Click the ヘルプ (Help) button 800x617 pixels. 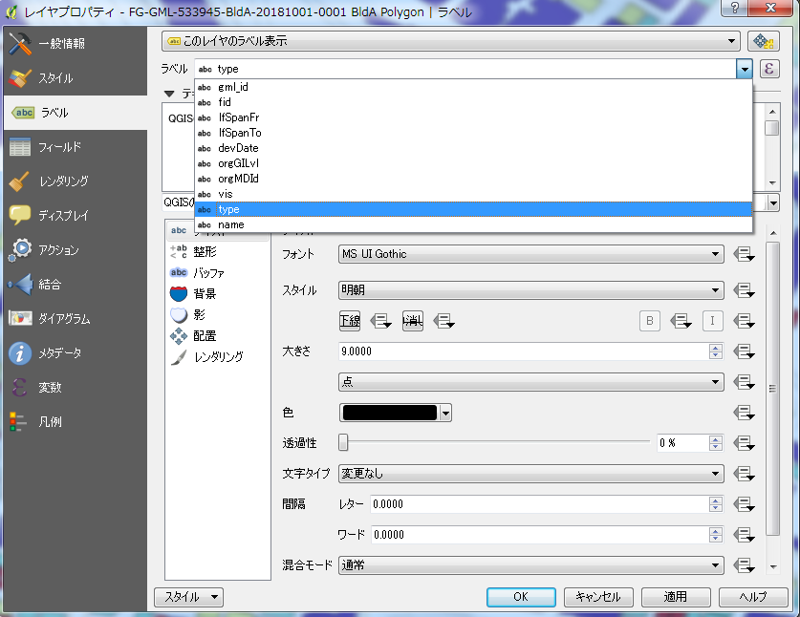point(751,596)
